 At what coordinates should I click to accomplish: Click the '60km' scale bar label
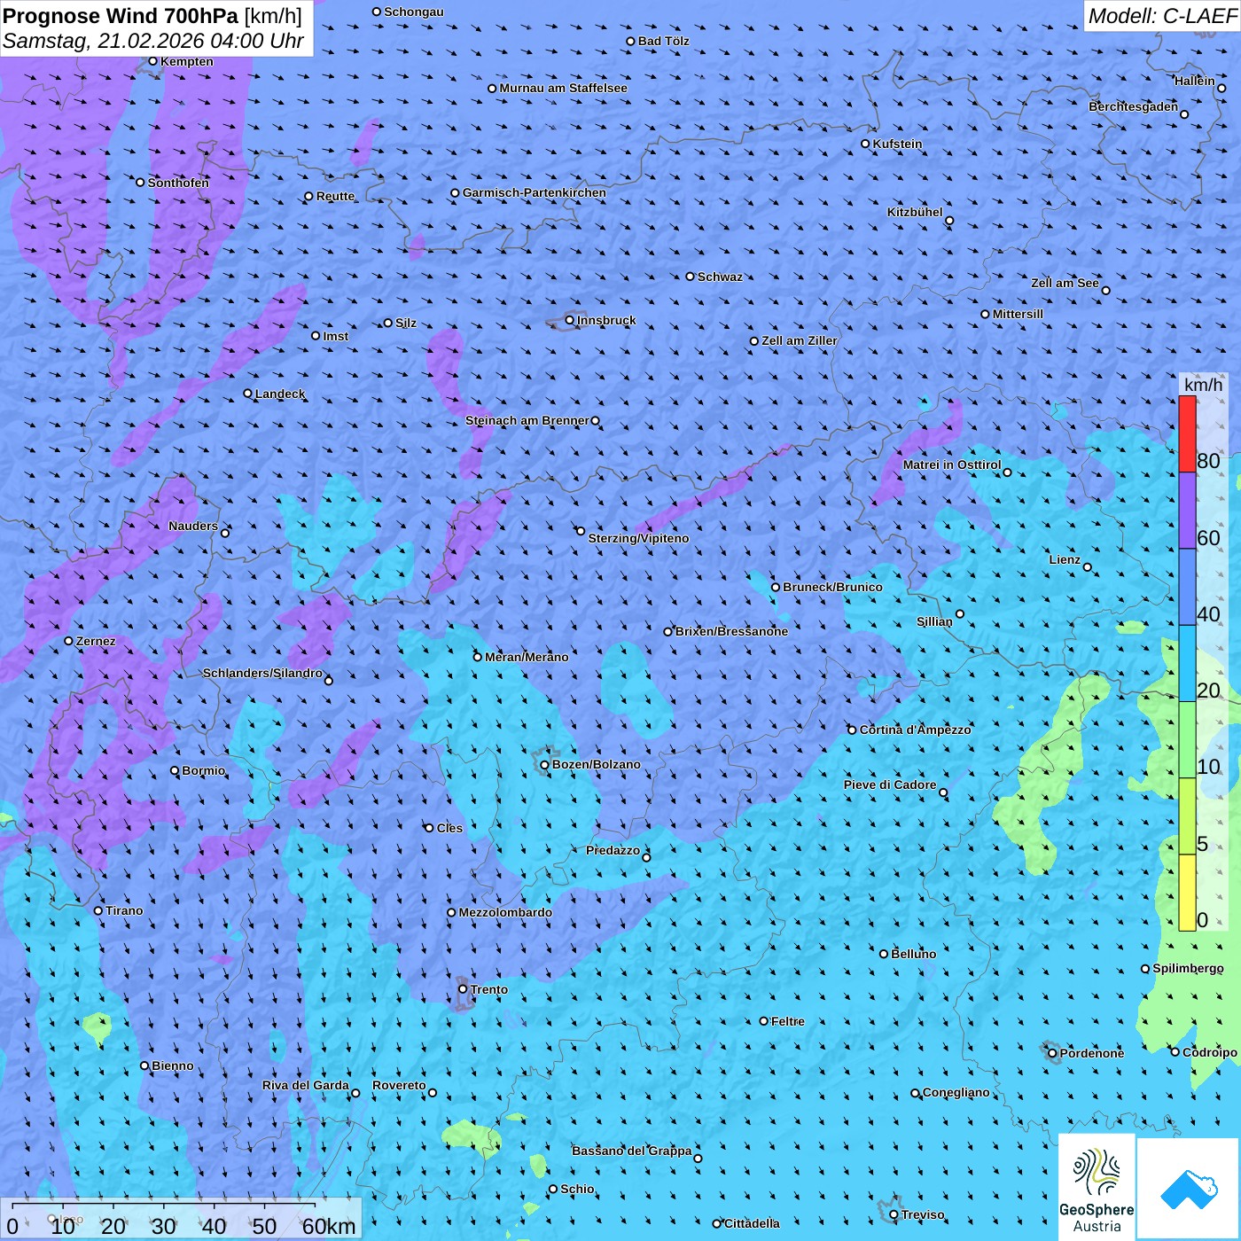[x=329, y=1226]
